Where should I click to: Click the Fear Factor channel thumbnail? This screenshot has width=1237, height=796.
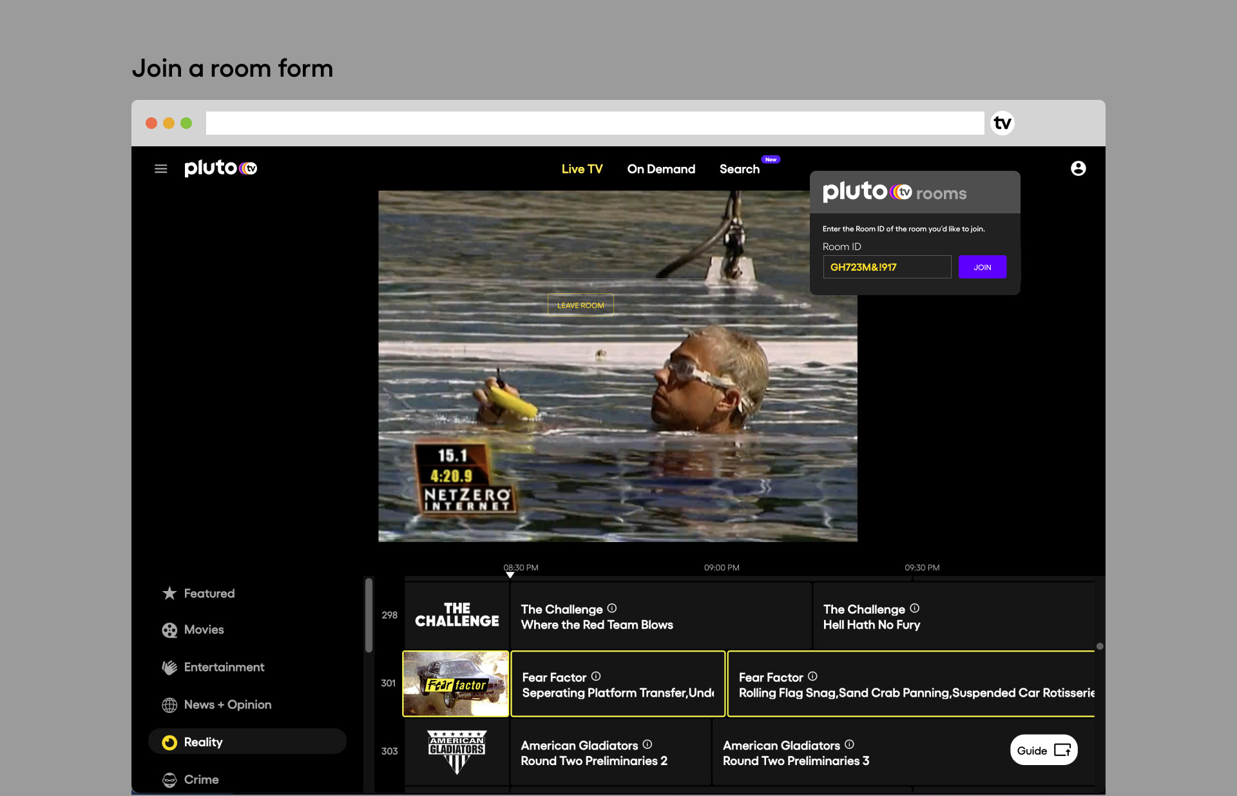(x=455, y=683)
